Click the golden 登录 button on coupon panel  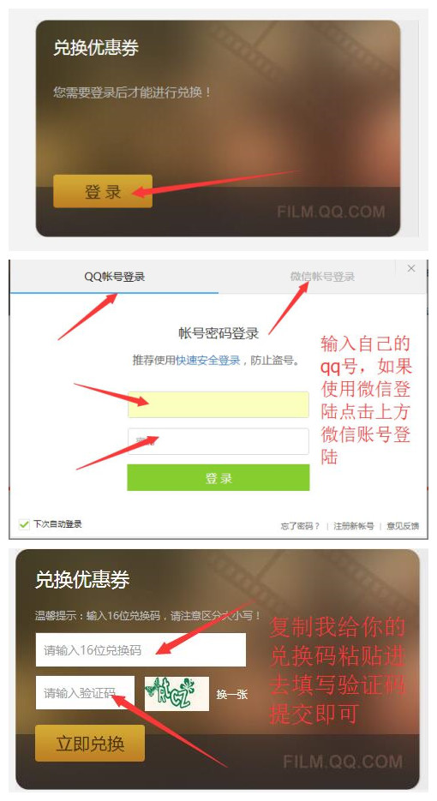pyautogui.click(x=103, y=191)
